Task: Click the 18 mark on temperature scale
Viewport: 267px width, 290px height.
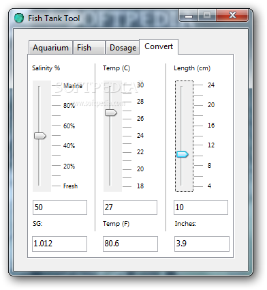Action: point(140,186)
